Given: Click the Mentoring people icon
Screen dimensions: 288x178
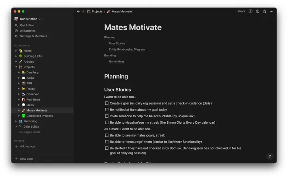Looking at the screenshot, I should pyautogui.click(x=21, y=121).
